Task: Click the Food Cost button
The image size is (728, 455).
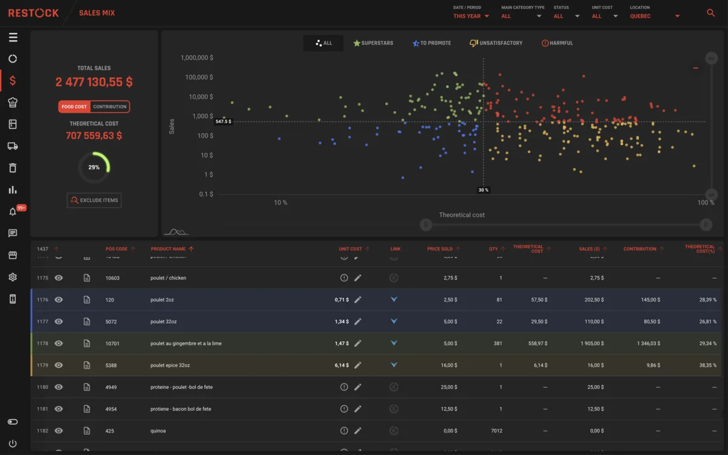Action: tap(75, 107)
